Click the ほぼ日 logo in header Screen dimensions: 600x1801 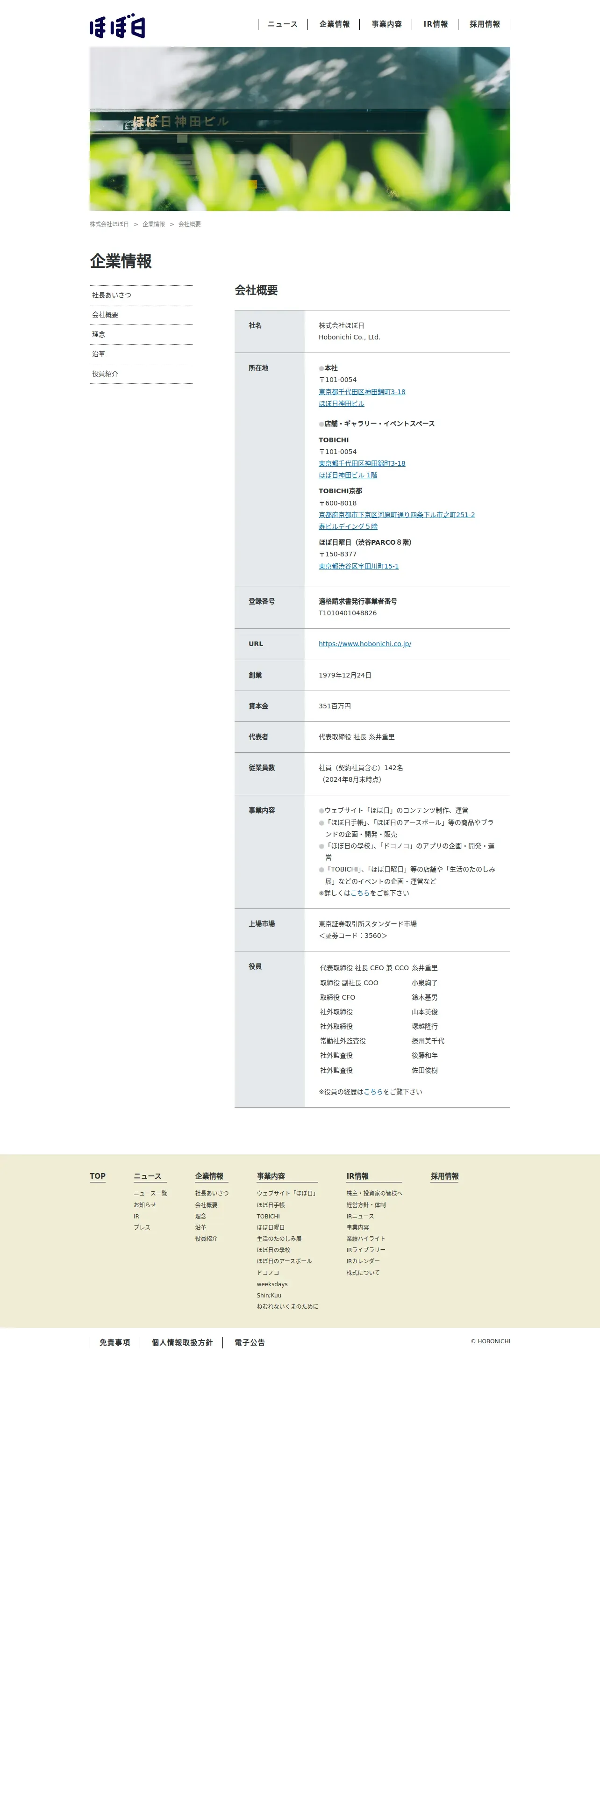[x=117, y=27]
